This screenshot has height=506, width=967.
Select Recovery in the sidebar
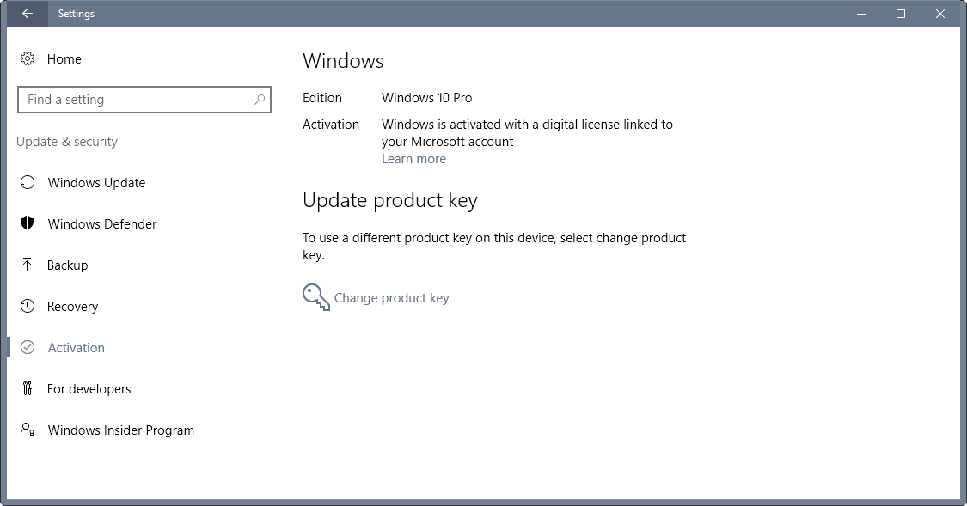(73, 307)
